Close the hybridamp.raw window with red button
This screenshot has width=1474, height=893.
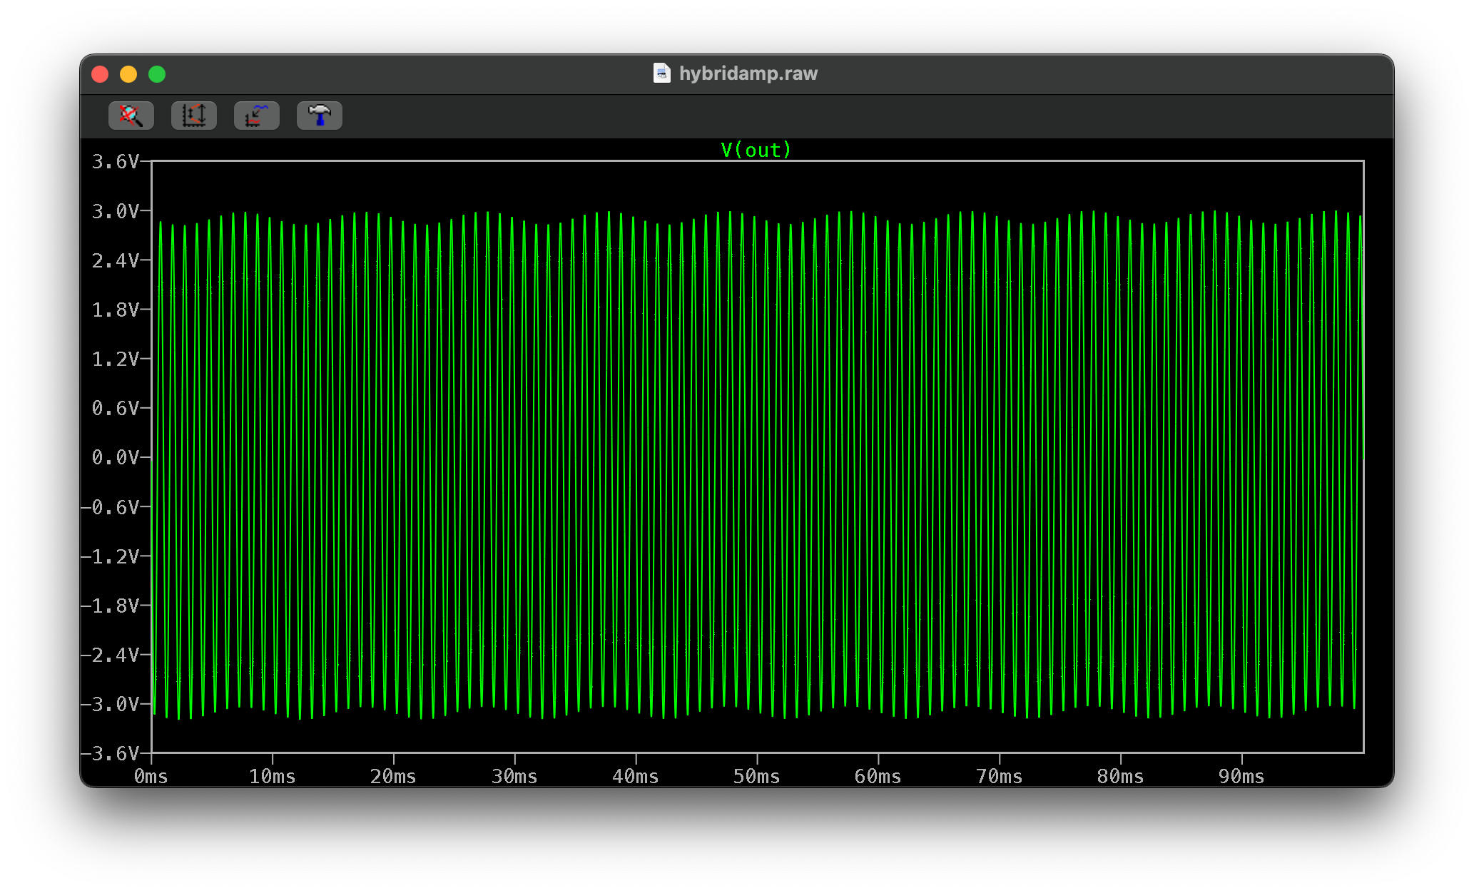pos(100,74)
